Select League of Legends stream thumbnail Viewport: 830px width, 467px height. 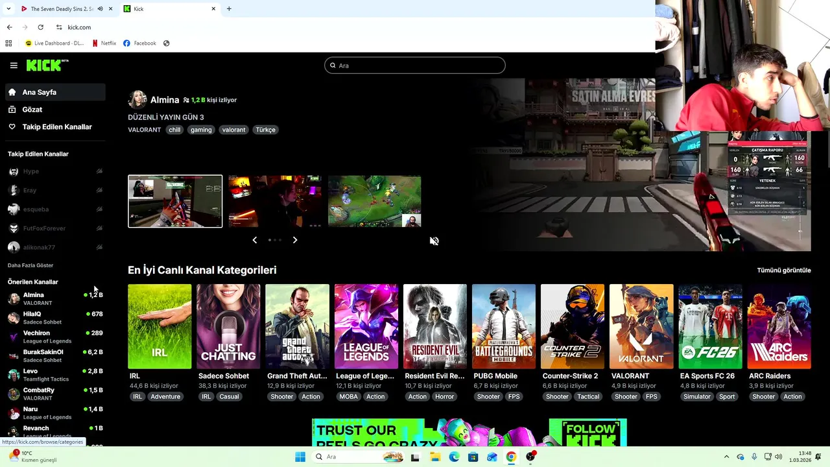tap(375, 201)
